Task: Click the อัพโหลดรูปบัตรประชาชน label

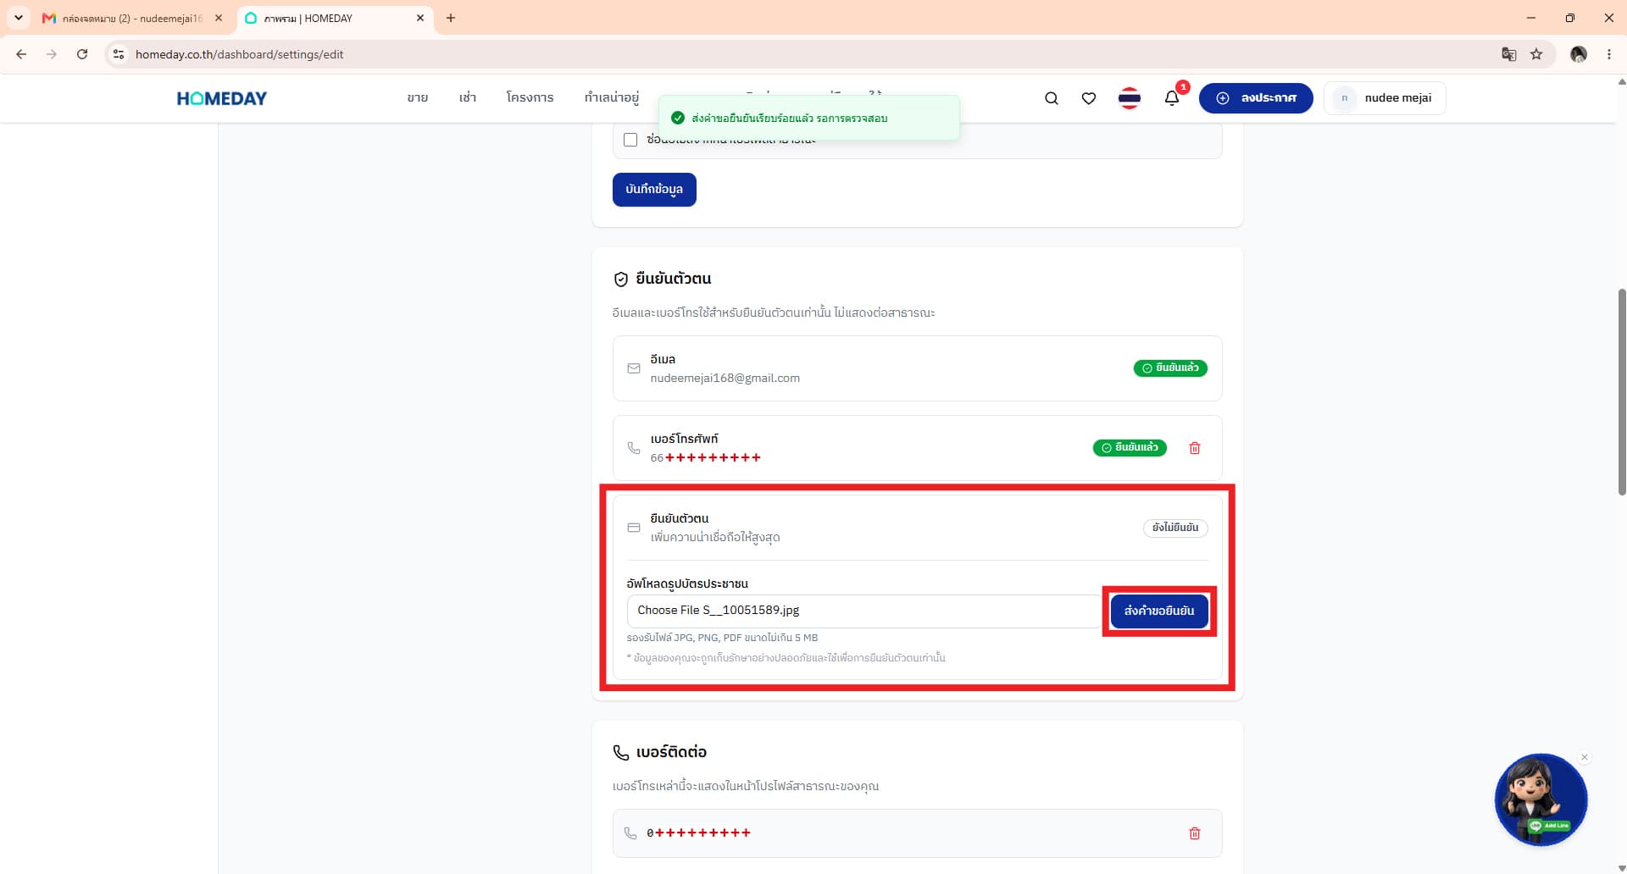Action: click(687, 584)
